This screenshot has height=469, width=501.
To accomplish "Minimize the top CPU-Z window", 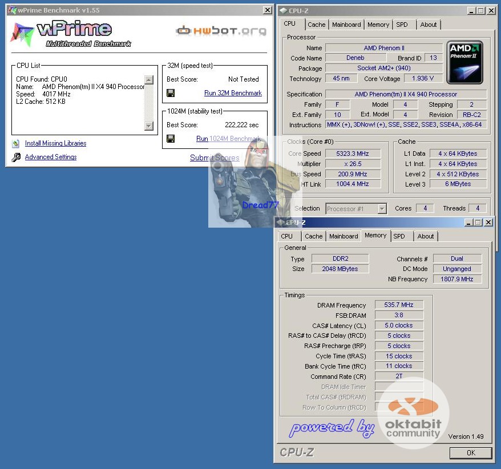I will coord(471,11).
